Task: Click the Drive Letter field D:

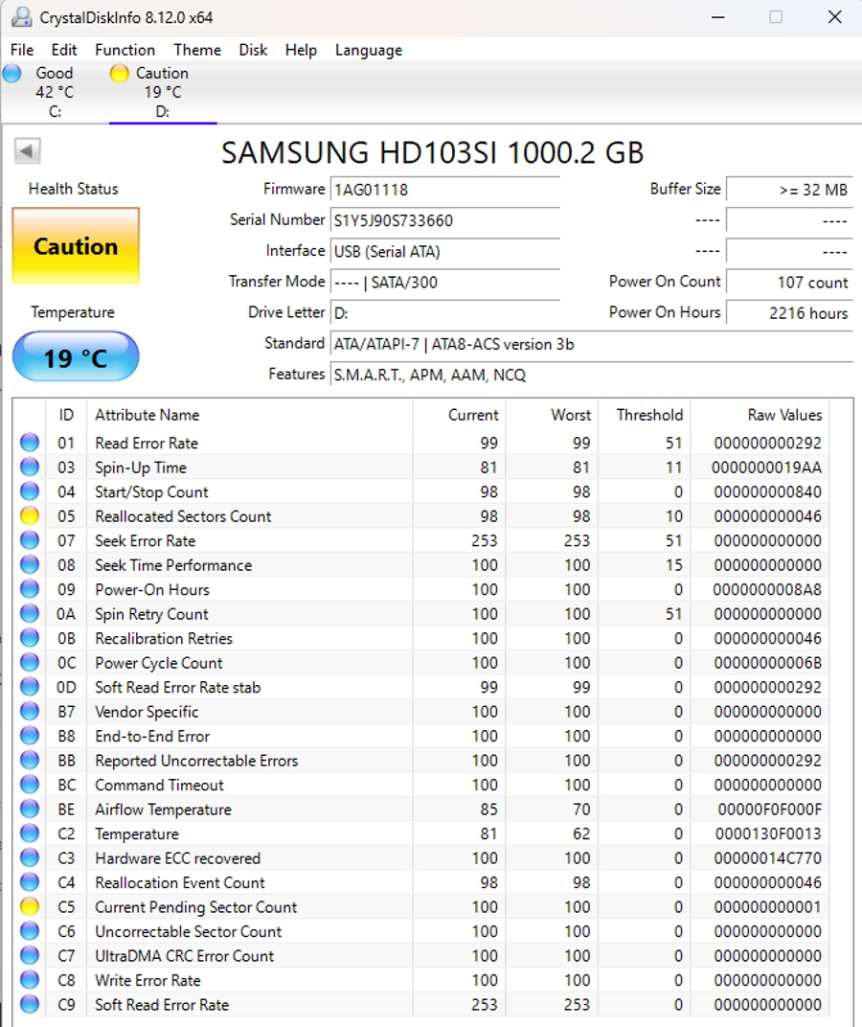Action: [445, 313]
